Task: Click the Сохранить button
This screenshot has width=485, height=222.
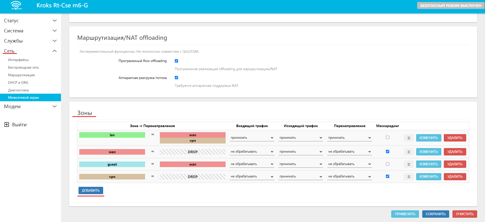Action: coord(435,214)
